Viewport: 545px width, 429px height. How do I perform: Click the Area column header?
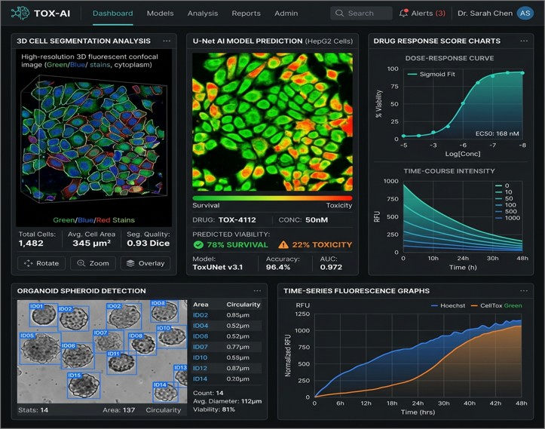point(201,305)
